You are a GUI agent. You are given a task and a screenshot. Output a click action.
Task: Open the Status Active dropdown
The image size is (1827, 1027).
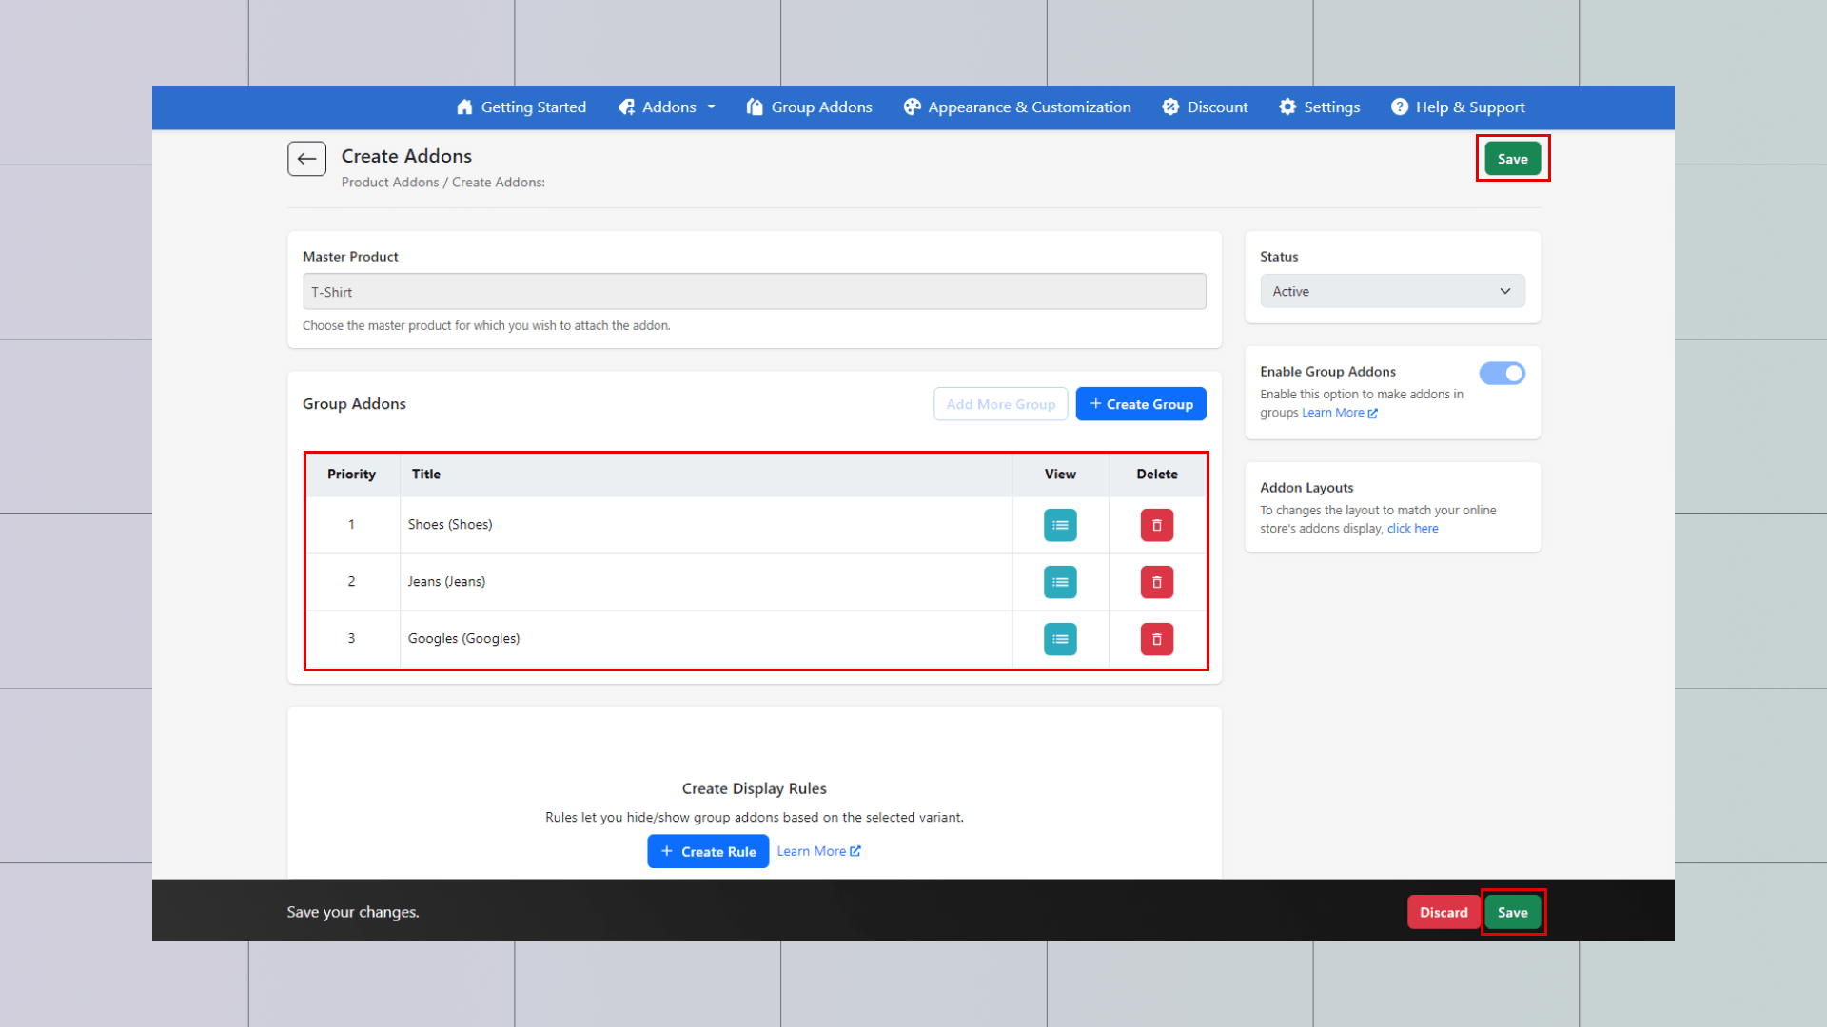click(x=1391, y=291)
